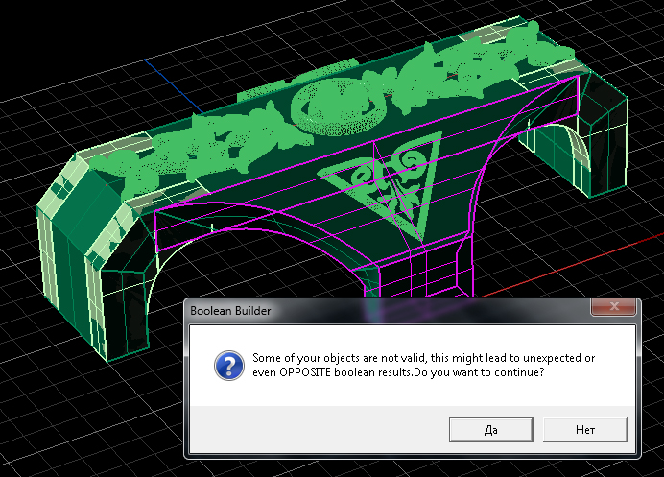Close the Boolean Builder dialog
664x477 pixels.
613,306
